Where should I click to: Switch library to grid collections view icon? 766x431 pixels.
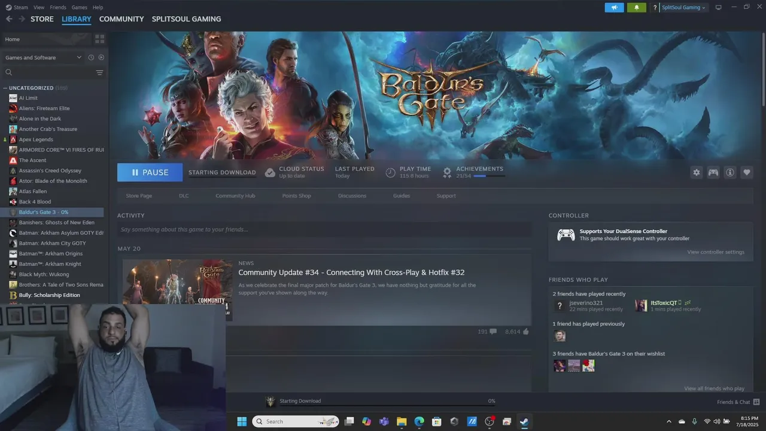pos(99,39)
